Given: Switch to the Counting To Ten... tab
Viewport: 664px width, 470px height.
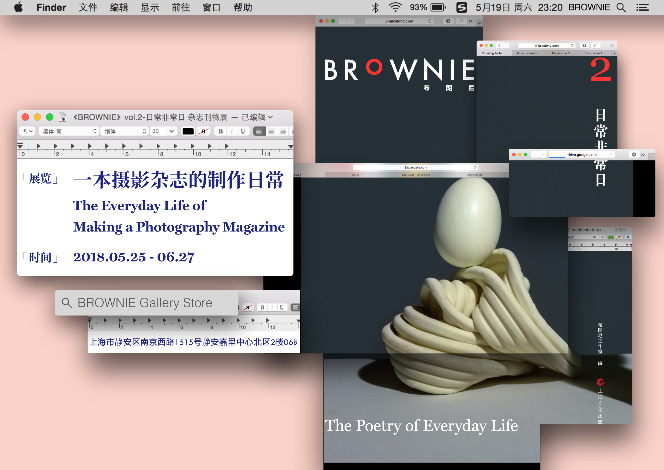Looking at the screenshot, I should click(494, 53).
